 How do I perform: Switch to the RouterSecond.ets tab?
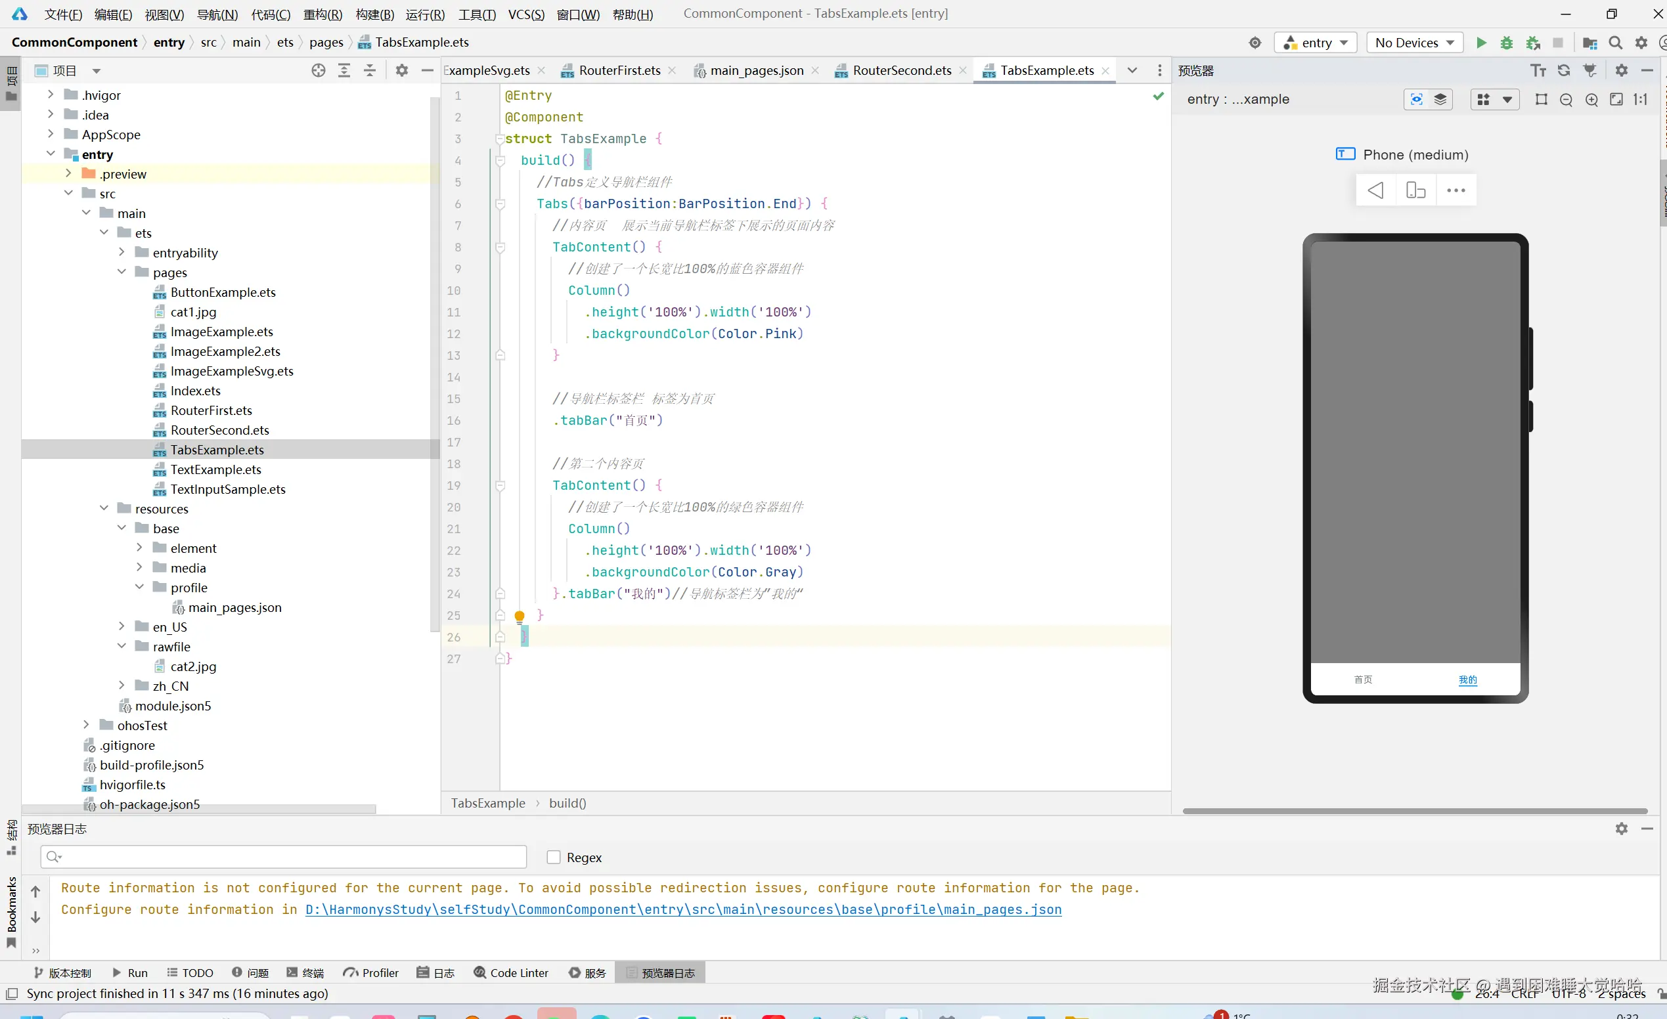click(x=901, y=70)
